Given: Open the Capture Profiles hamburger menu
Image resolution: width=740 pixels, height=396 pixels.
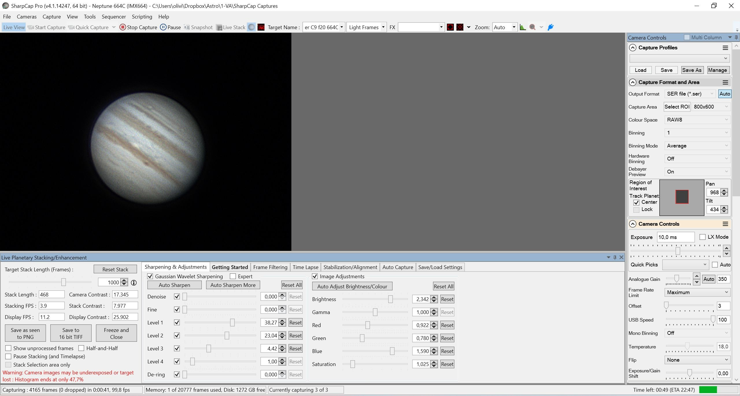Looking at the screenshot, I should coord(725,48).
